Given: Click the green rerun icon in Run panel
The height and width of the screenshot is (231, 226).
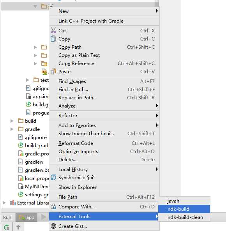Looking at the screenshot, I should [7, 227].
